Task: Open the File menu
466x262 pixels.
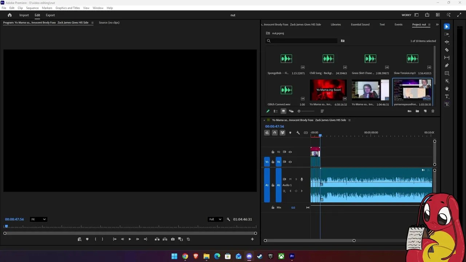Action: point(4,8)
